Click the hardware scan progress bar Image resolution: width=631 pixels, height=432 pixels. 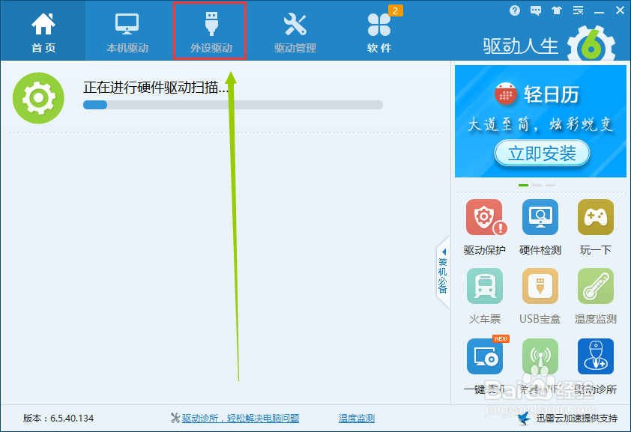pos(232,105)
